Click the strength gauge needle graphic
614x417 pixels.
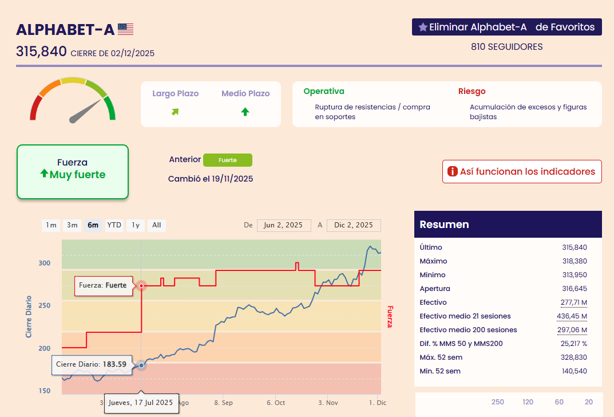pos(85,112)
